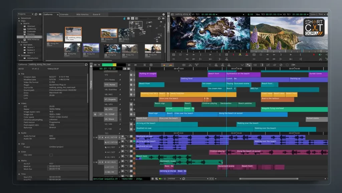Expand the Sequences folder
Viewport: 342px width, 193px height.
pos(19,18)
